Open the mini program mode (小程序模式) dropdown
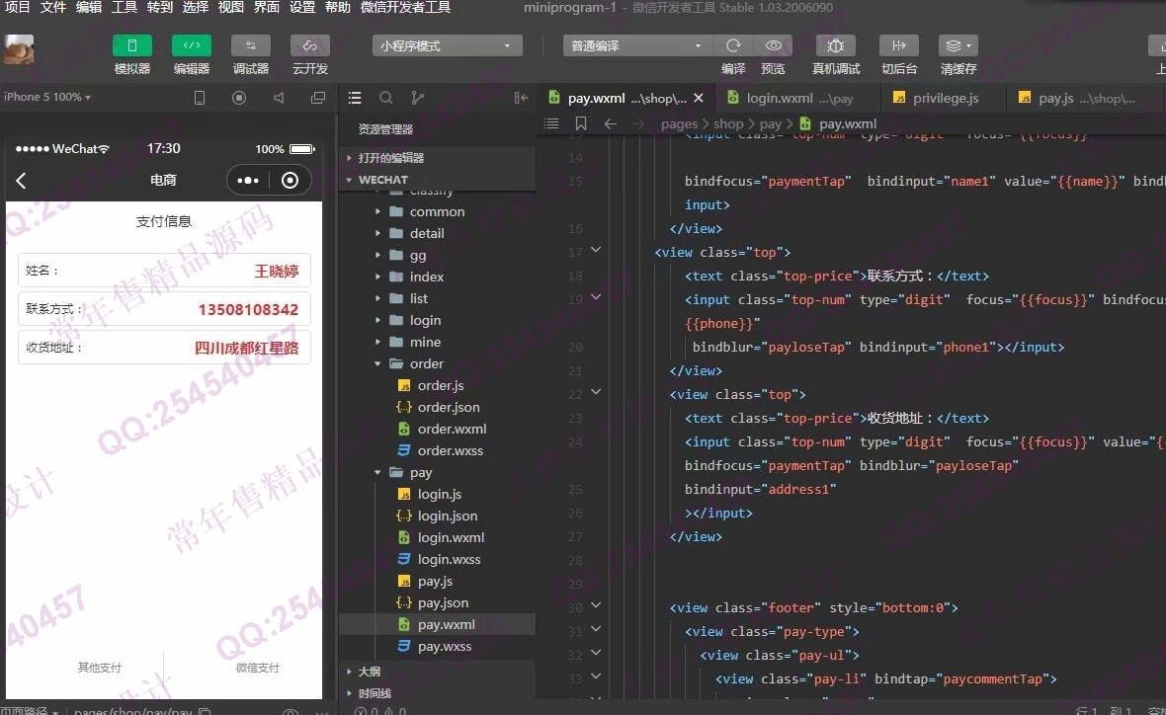Screen dimensions: 1166x715 click(447, 46)
